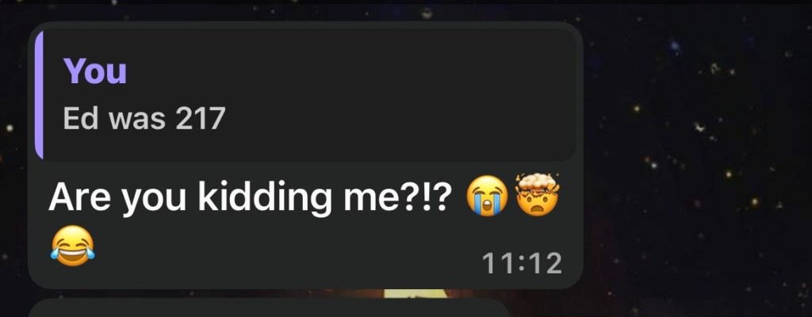
Task: Tap the purple "You" sender name
Action: click(95, 71)
